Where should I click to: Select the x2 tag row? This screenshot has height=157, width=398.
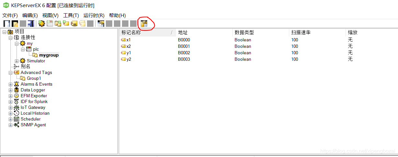point(258,46)
